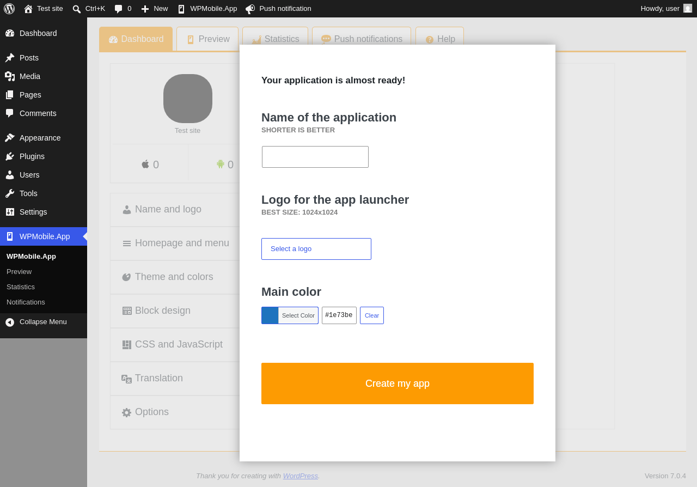Click the New content plus button
Image resolution: width=697 pixels, height=487 pixels.
(x=154, y=9)
